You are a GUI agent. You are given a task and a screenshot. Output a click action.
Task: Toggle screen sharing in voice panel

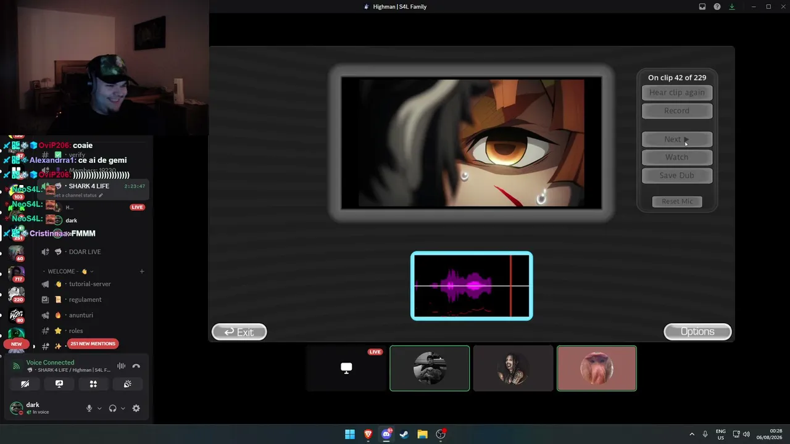click(59, 384)
